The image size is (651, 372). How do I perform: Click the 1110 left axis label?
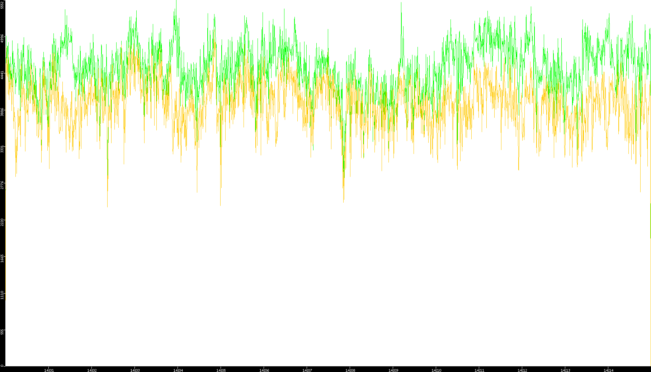[3, 295]
